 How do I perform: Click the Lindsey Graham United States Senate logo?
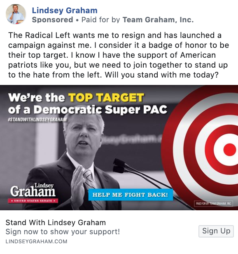(x=33, y=193)
